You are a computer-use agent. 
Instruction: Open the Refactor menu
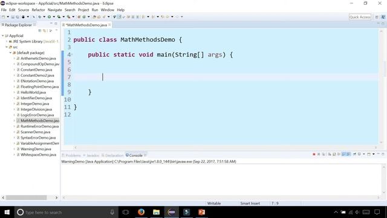click(x=38, y=10)
